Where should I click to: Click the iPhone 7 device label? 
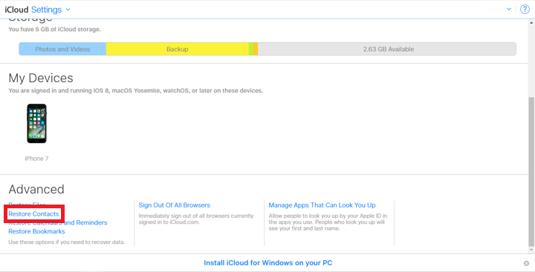36,159
